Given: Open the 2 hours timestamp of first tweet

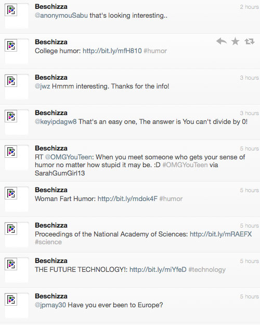Looking at the screenshot, I should coord(249,7).
